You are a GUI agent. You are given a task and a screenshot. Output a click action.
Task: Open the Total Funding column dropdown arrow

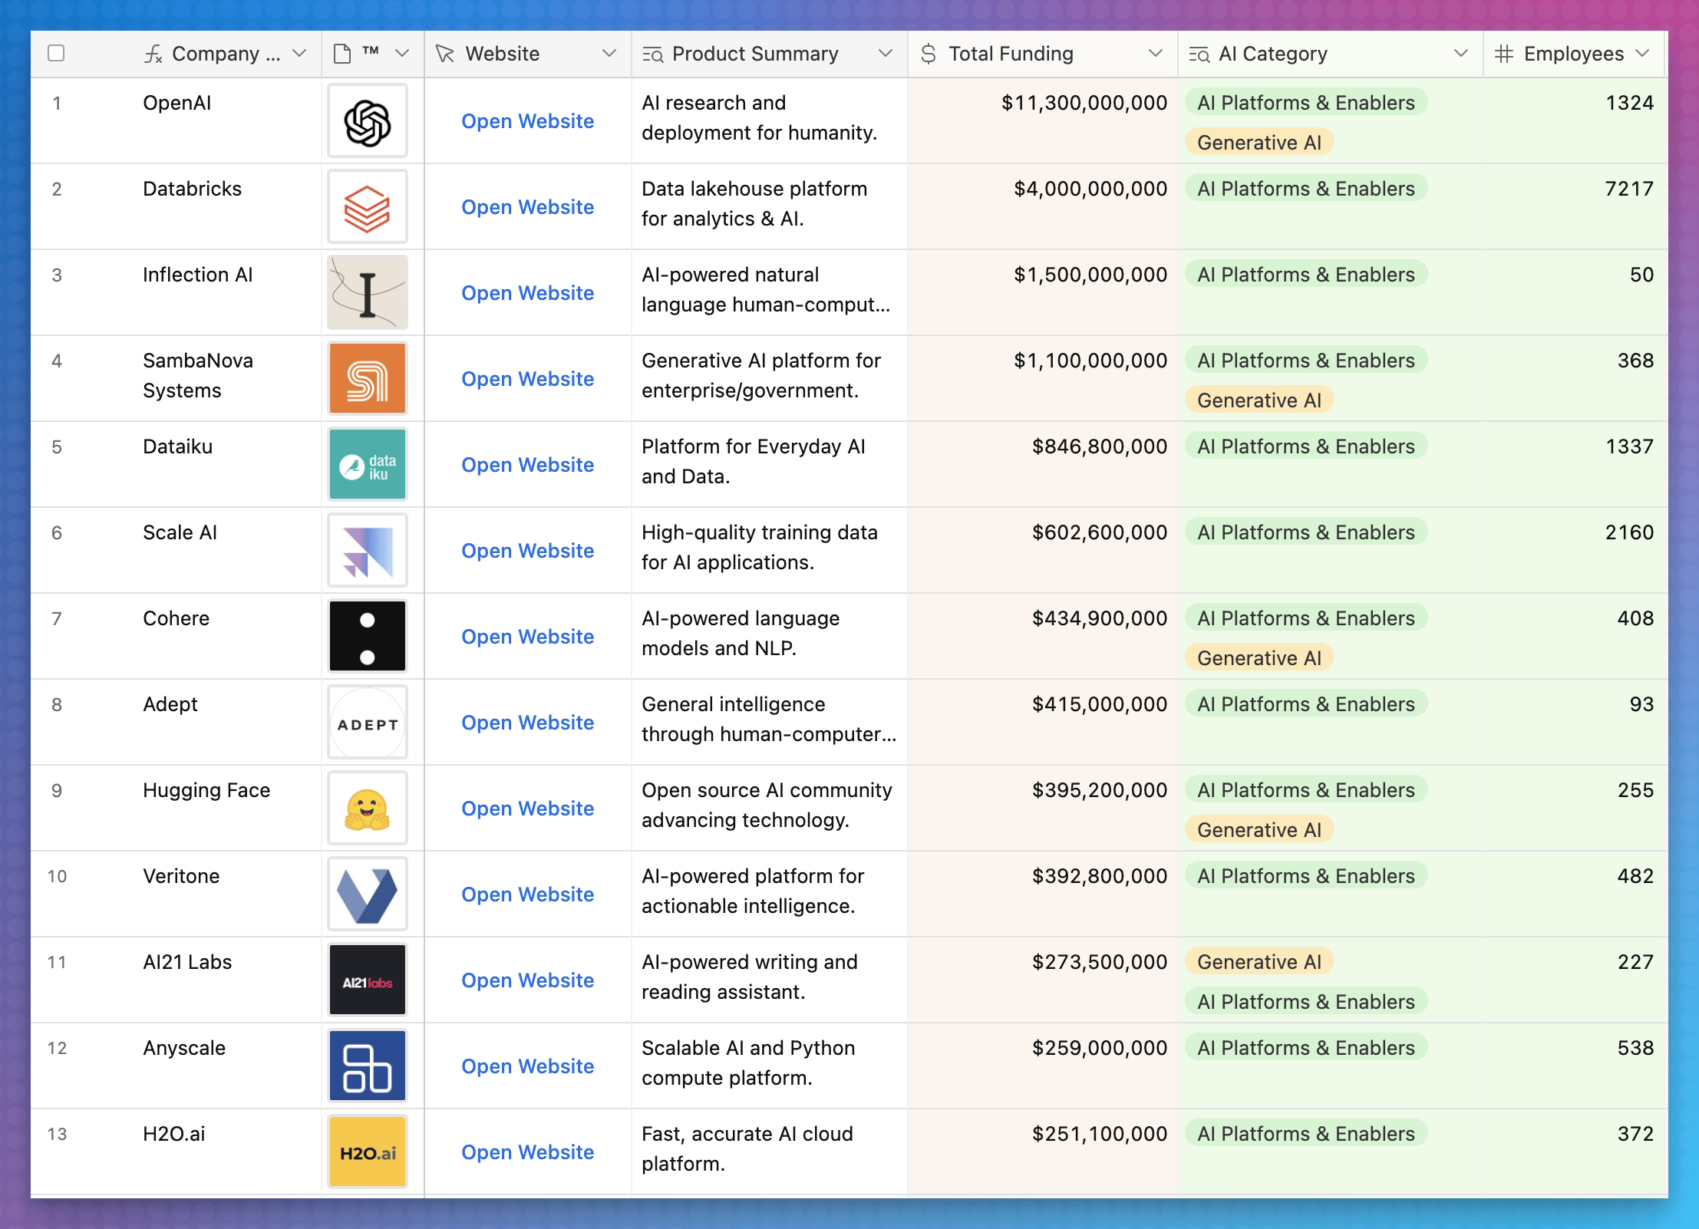1156,54
